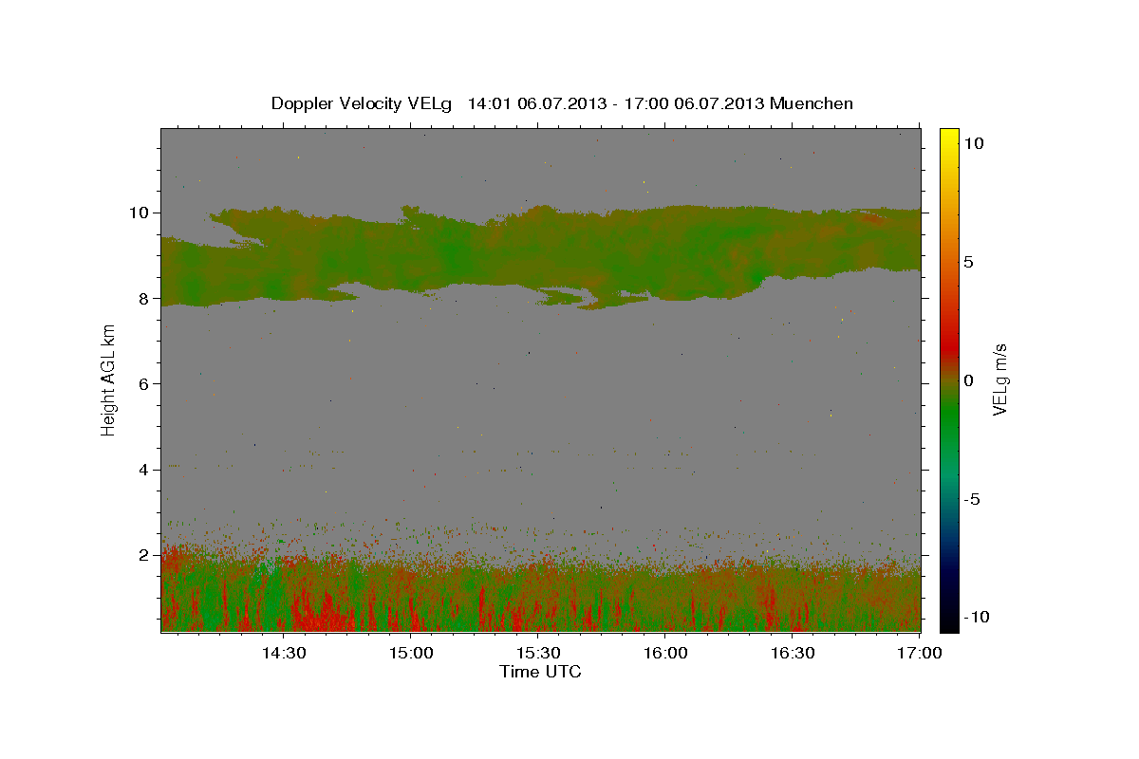The height and width of the screenshot is (759, 1139).
Task: Click the height tick label 8
Action: point(146,298)
